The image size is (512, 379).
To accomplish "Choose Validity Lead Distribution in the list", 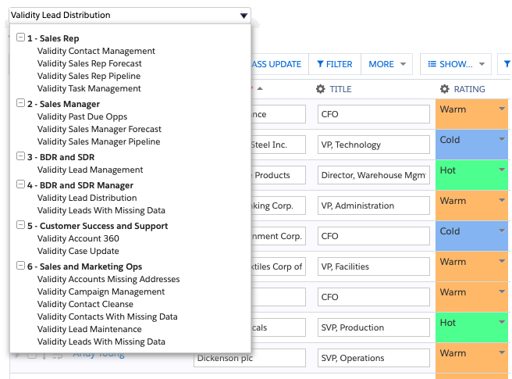I will click(87, 198).
